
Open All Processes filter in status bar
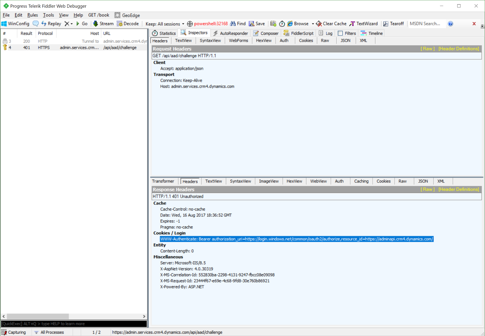click(x=49, y=332)
